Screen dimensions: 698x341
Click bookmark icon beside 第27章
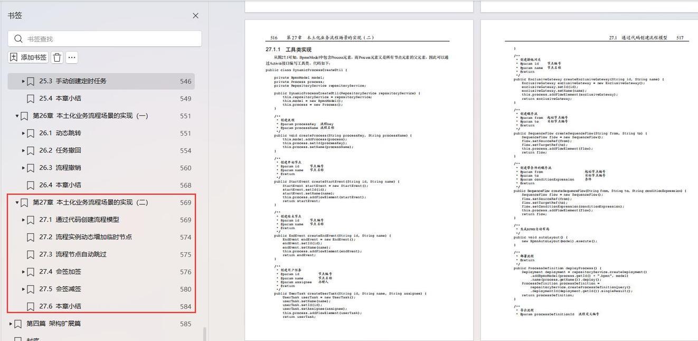(x=24, y=202)
